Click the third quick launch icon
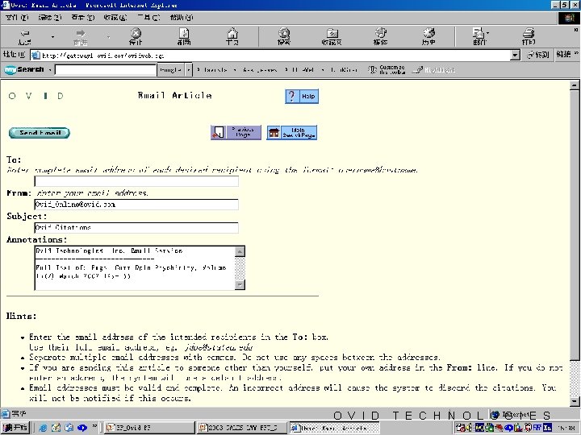 (x=69, y=428)
